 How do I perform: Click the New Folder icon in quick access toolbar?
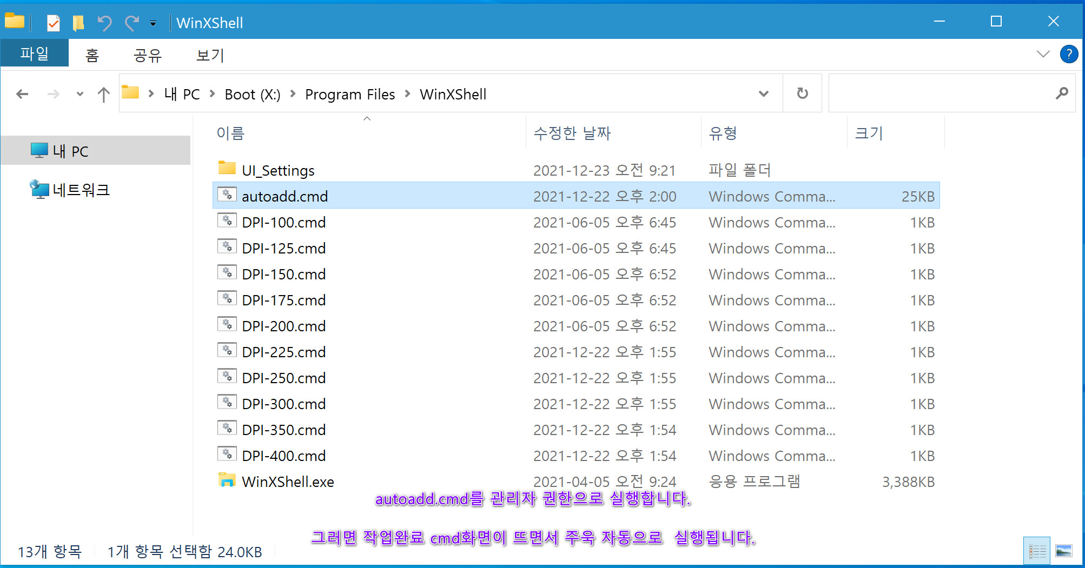click(78, 23)
